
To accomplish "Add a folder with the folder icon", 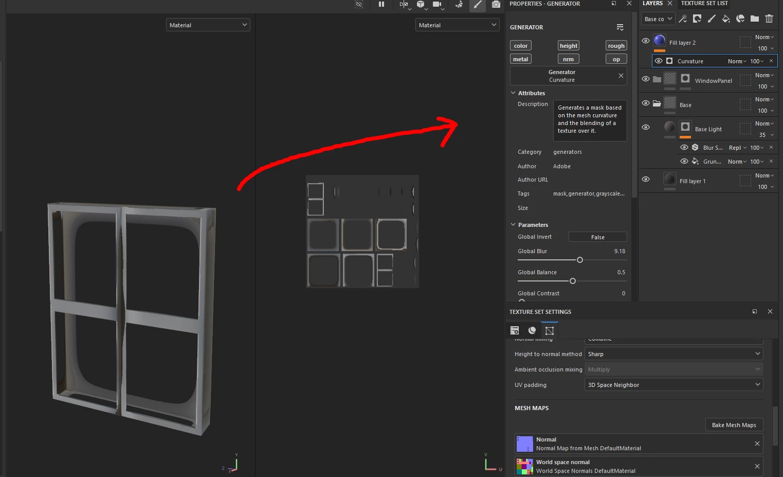I will [755, 19].
